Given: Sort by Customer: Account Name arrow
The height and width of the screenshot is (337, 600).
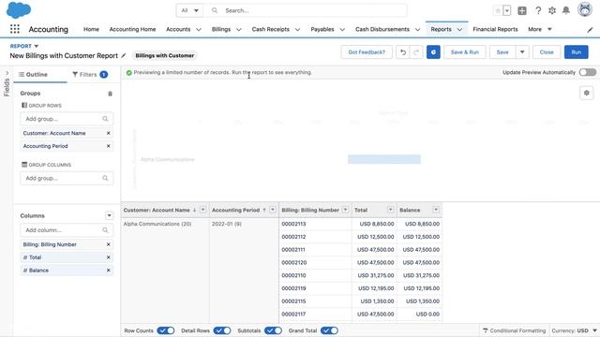Looking at the screenshot, I should click(194, 210).
